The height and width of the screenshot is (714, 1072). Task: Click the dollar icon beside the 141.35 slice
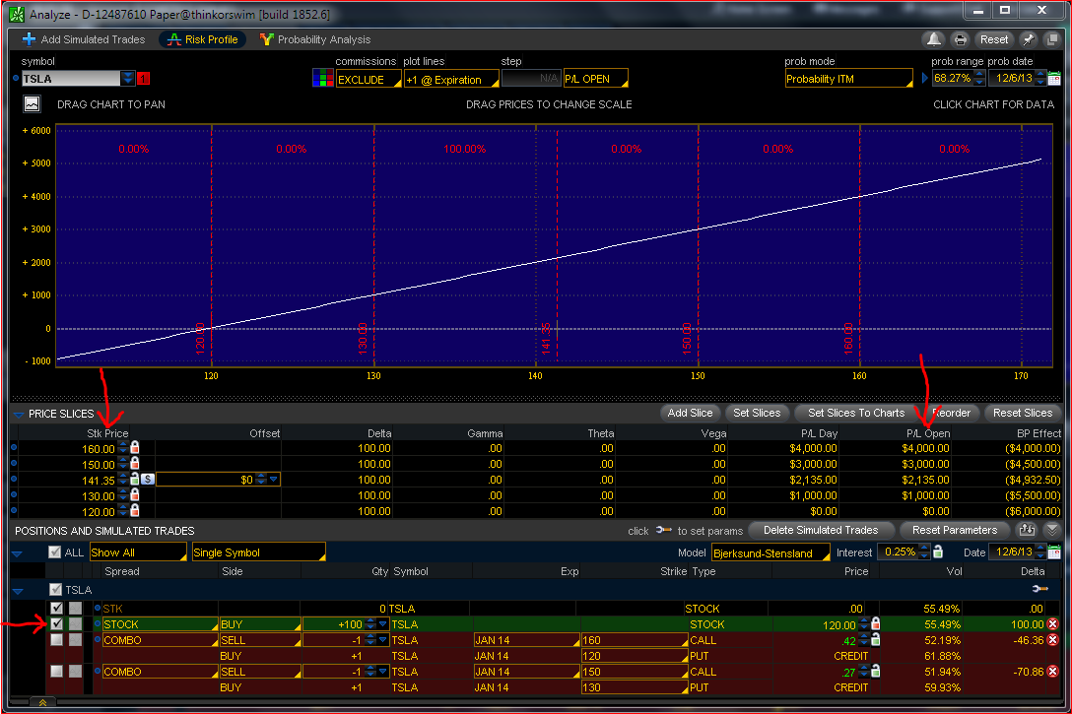pyautogui.click(x=148, y=479)
